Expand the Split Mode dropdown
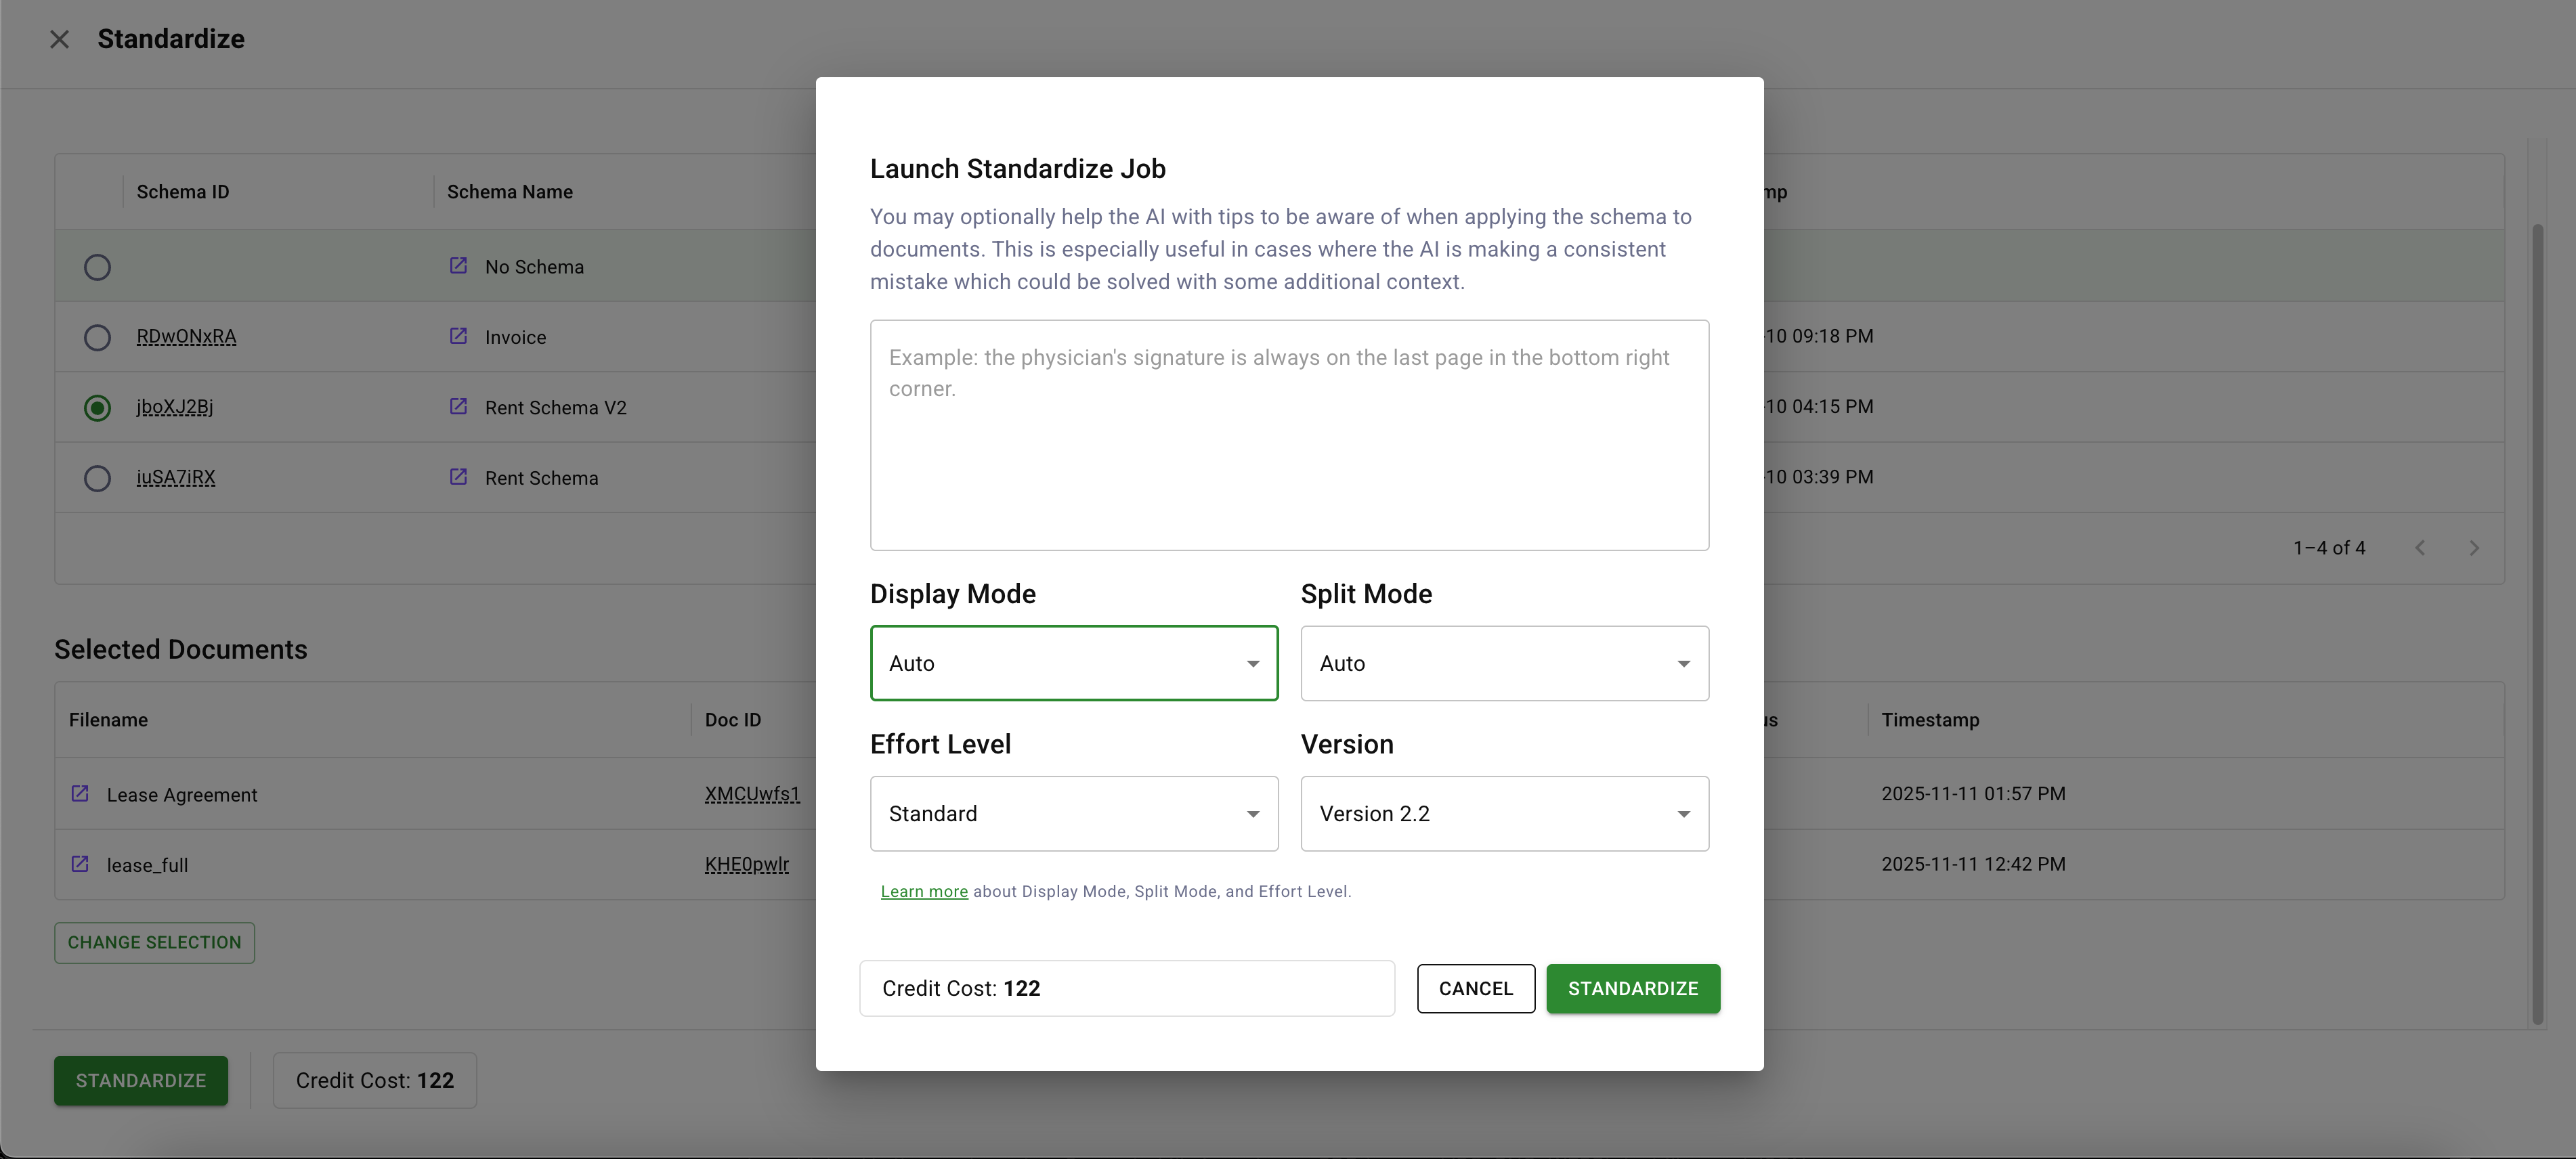The image size is (2576, 1159). point(1503,663)
